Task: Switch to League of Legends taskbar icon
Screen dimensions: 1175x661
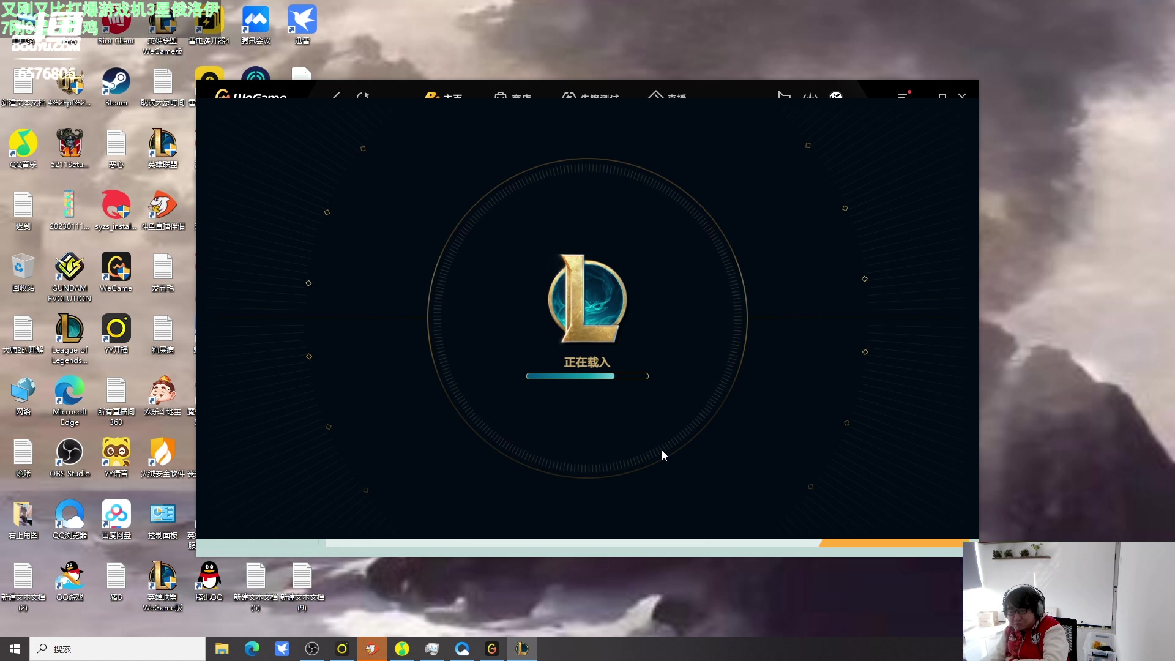Action: pos(522,649)
